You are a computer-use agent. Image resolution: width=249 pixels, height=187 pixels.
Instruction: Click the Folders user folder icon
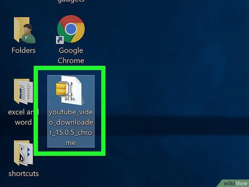[x=23, y=30]
